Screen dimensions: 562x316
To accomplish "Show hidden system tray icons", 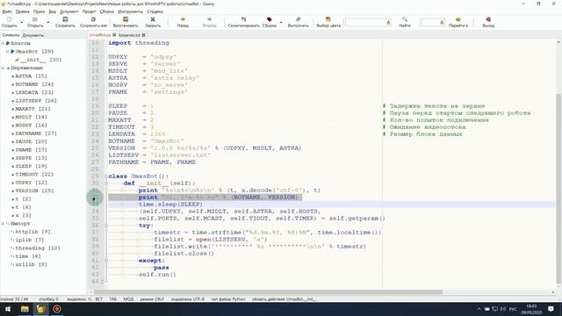I will [x=479, y=309].
